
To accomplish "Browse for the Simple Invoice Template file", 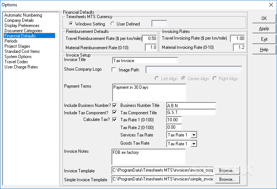I will point(227,179).
